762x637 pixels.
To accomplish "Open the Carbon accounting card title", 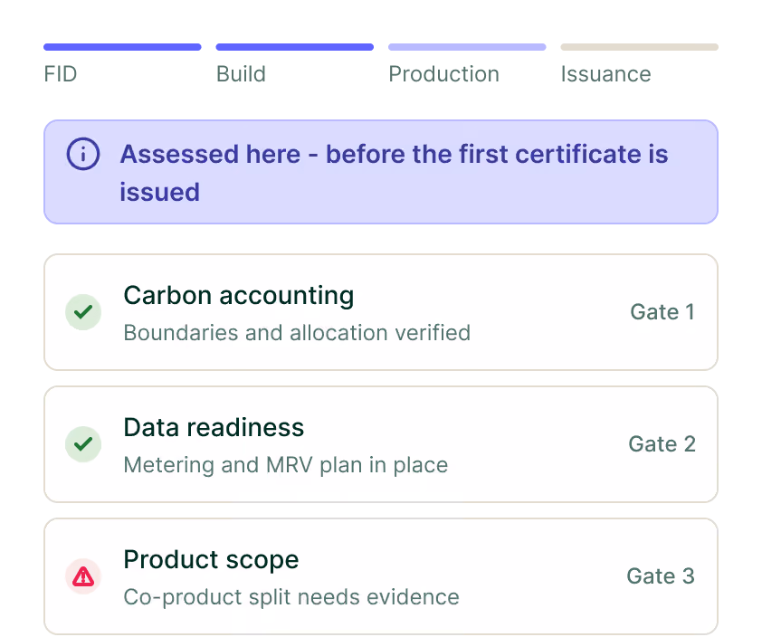I will pos(239,295).
